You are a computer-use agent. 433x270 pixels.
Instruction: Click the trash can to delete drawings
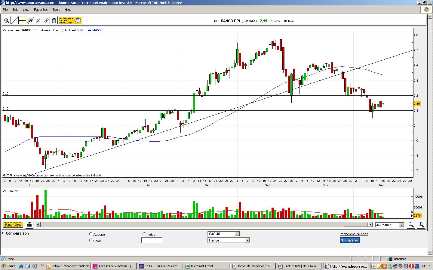pyautogui.click(x=54, y=20)
